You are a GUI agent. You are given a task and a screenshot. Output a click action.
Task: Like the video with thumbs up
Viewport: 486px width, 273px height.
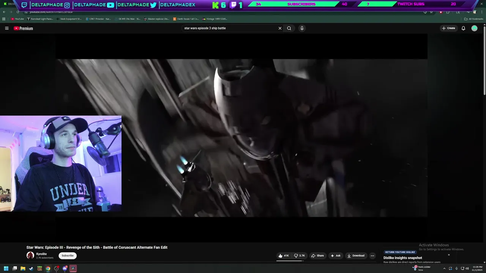(284, 256)
